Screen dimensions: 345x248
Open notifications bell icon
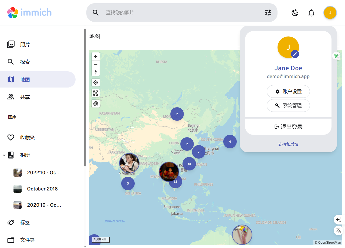pos(311,13)
